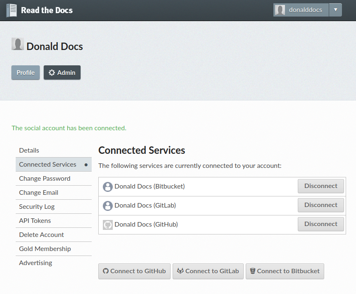Click the GitHub octocat avatar icon
Image resolution: width=356 pixels, height=294 pixels.
click(x=107, y=225)
